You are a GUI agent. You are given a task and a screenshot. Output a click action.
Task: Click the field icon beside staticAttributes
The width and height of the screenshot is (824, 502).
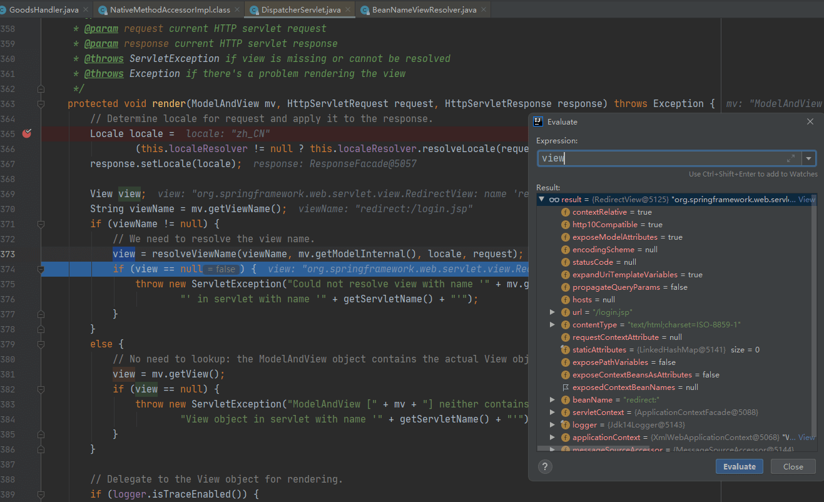(566, 350)
